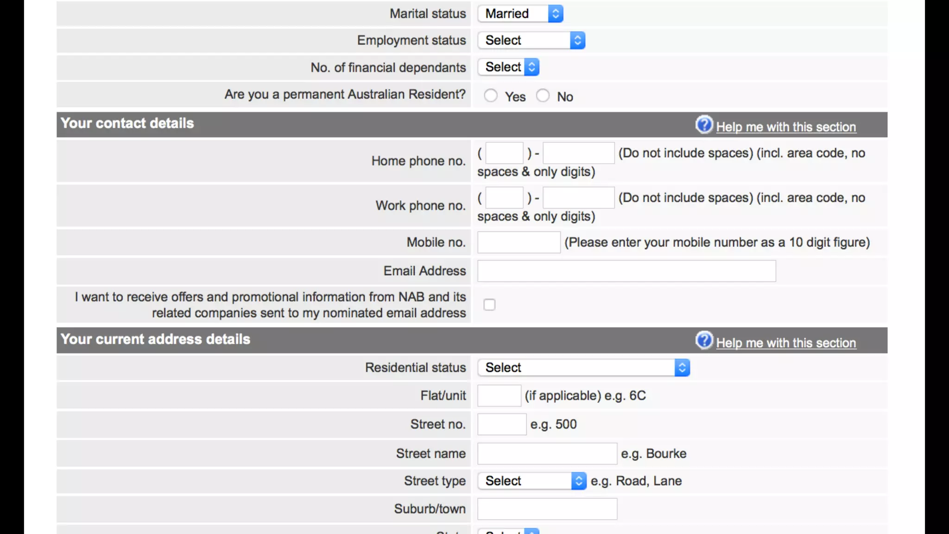This screenshot has height=534, width=949.
Task: Click help icon in contact details header
Action: pyautogui.click(x=704, y=125)
